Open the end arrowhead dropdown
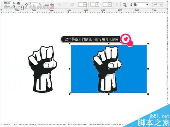This screenshot has height=127, width=170. pyautogui.click(x=107, y=5)
